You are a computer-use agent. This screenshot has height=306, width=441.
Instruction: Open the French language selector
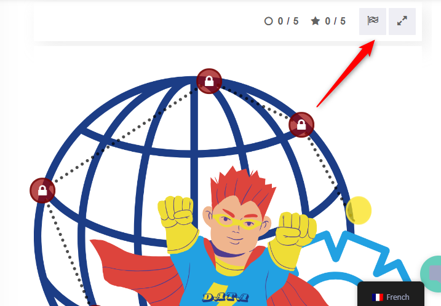pyautogui.click(x=391, y=295)
